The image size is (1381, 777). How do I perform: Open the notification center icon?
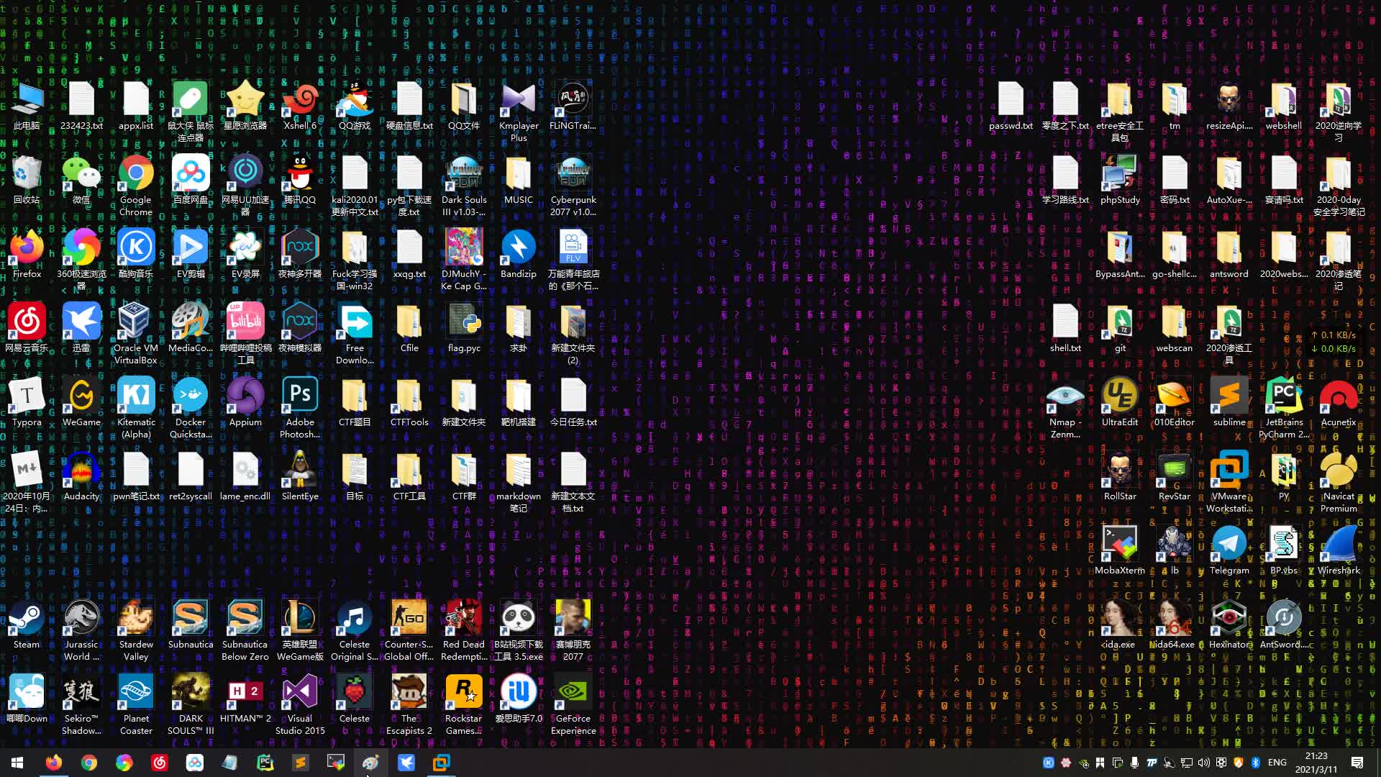pyautogui.click(x=1357, y=763)
